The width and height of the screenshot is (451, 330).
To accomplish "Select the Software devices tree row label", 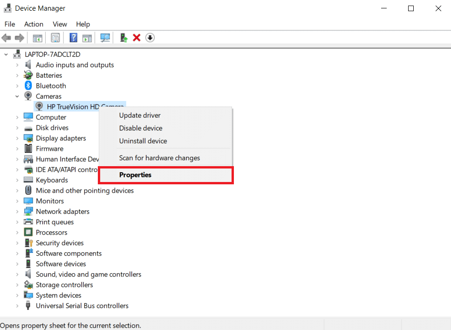I will click(x=61, y=263).
